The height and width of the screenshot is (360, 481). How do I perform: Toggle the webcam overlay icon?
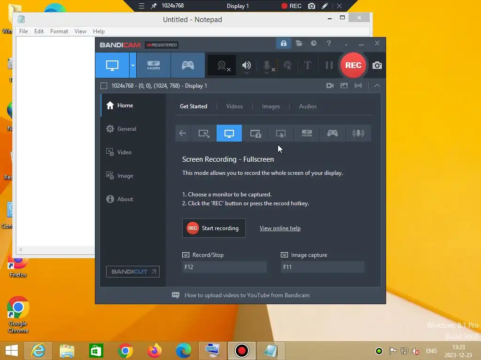tap(222, 65)
